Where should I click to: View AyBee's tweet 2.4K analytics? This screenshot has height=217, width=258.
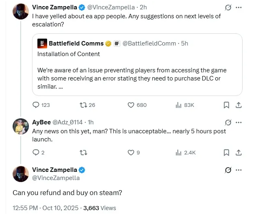pos(178,152)
